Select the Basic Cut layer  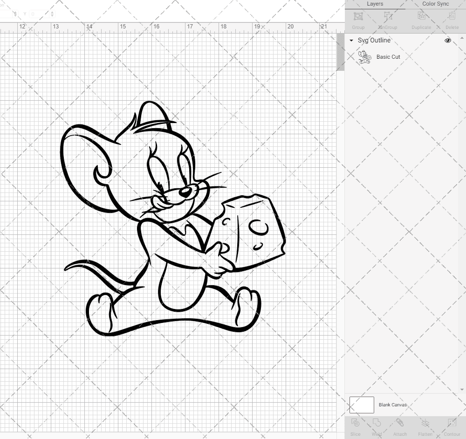388,56
